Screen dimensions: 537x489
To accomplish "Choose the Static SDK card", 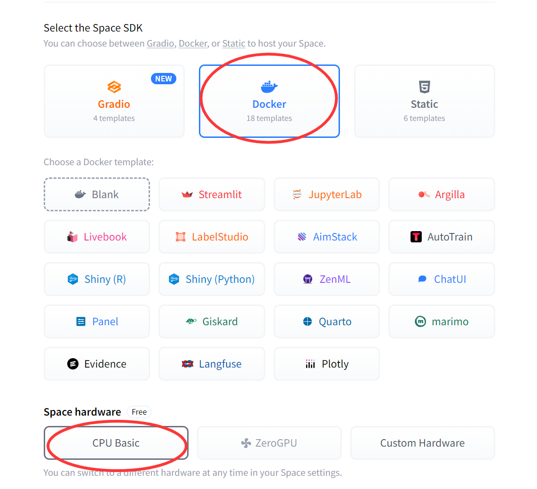I will tap(424, 101).
